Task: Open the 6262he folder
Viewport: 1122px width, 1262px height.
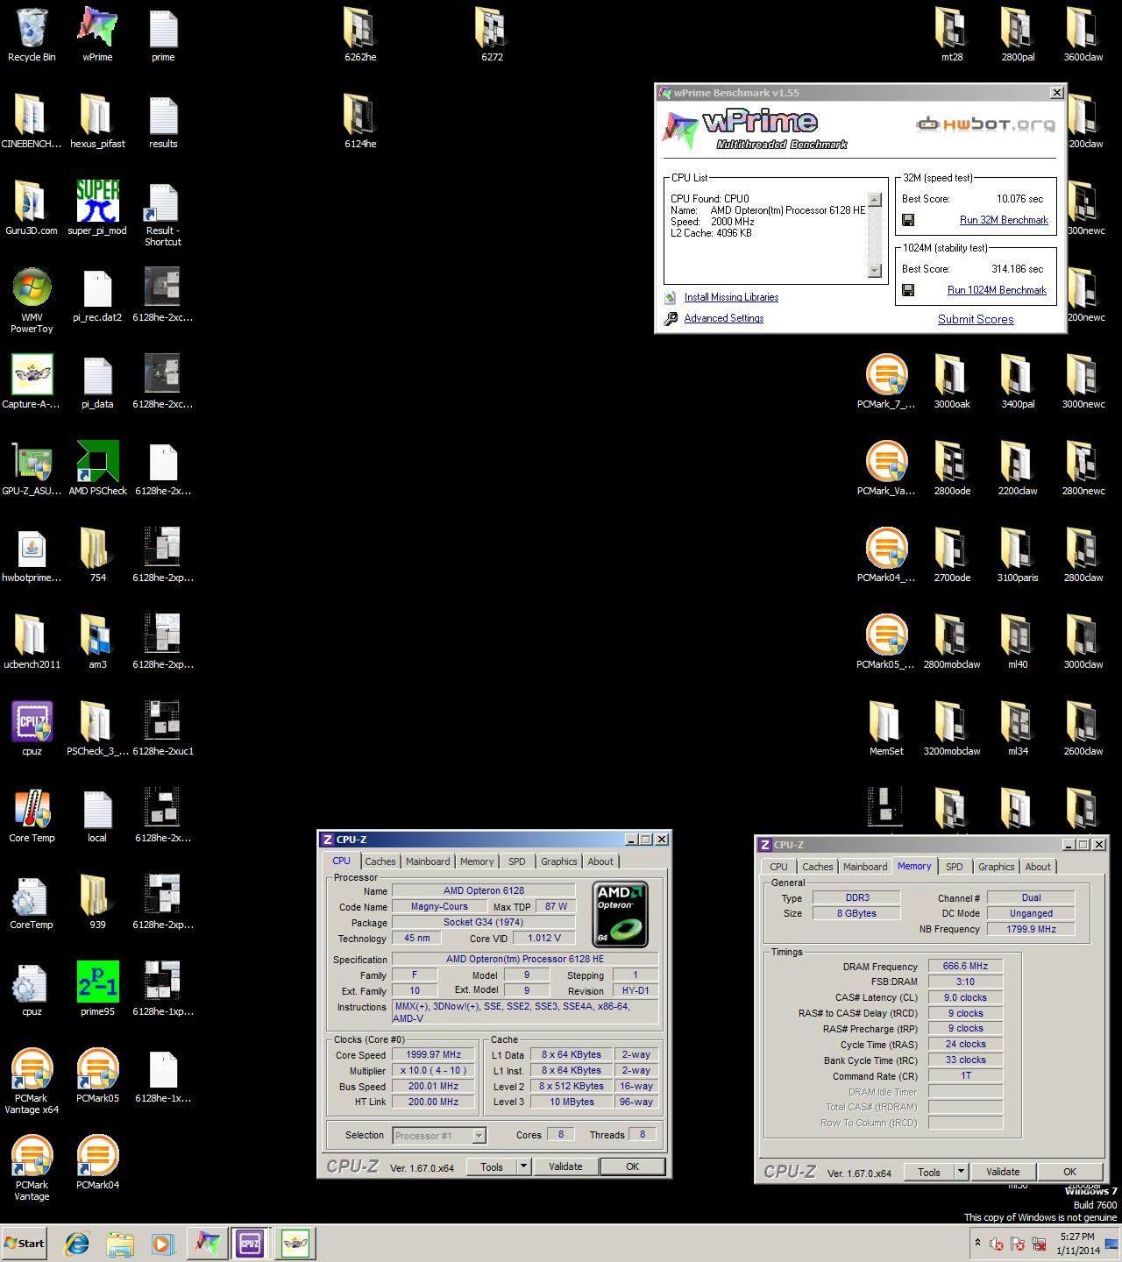Action: click(360, 33)
